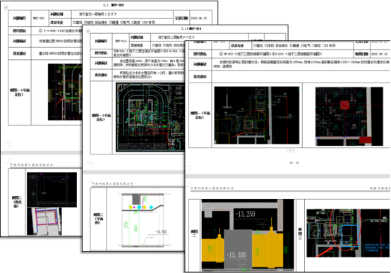Click the circled number one before the M-303 drawing name
Image resolution: width=391 pixels, height=273 pixels.
coord(221,54)
